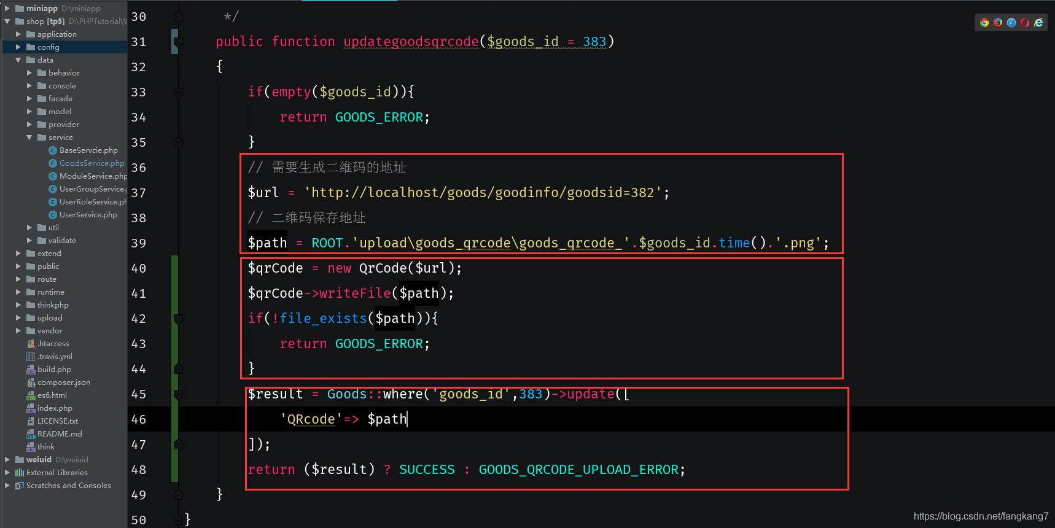1055x528 pixels.
Task: Click the SUCCESS constant on line 48
Action: tap(427, 470)
